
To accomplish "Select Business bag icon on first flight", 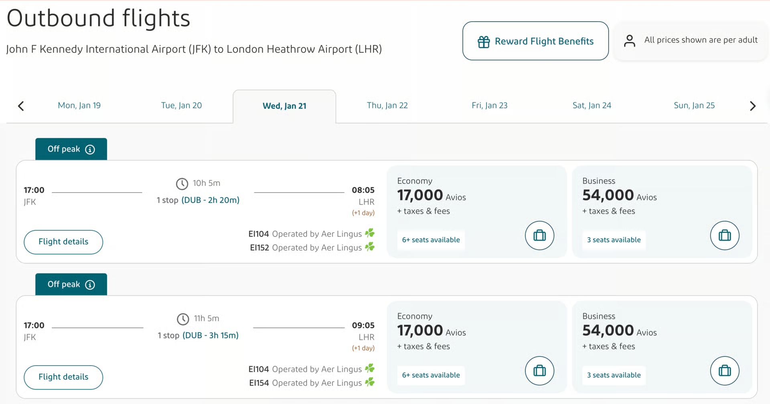I will point(724,235).
